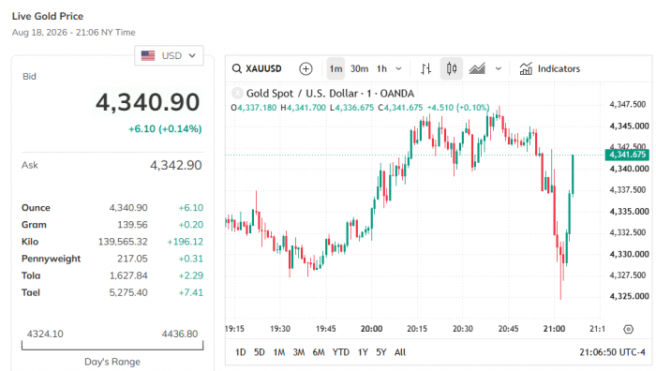Open the Indicators panel
Screen dimensions: 656x371
click(550, 68)
